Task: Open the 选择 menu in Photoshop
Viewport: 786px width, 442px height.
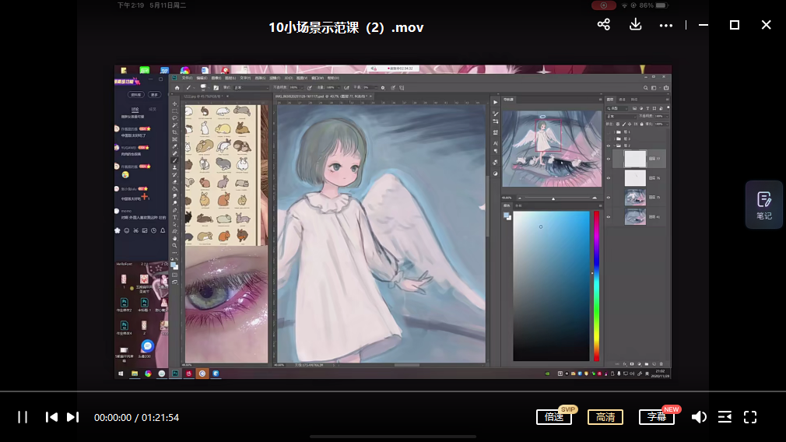Action: coord(260,78)
